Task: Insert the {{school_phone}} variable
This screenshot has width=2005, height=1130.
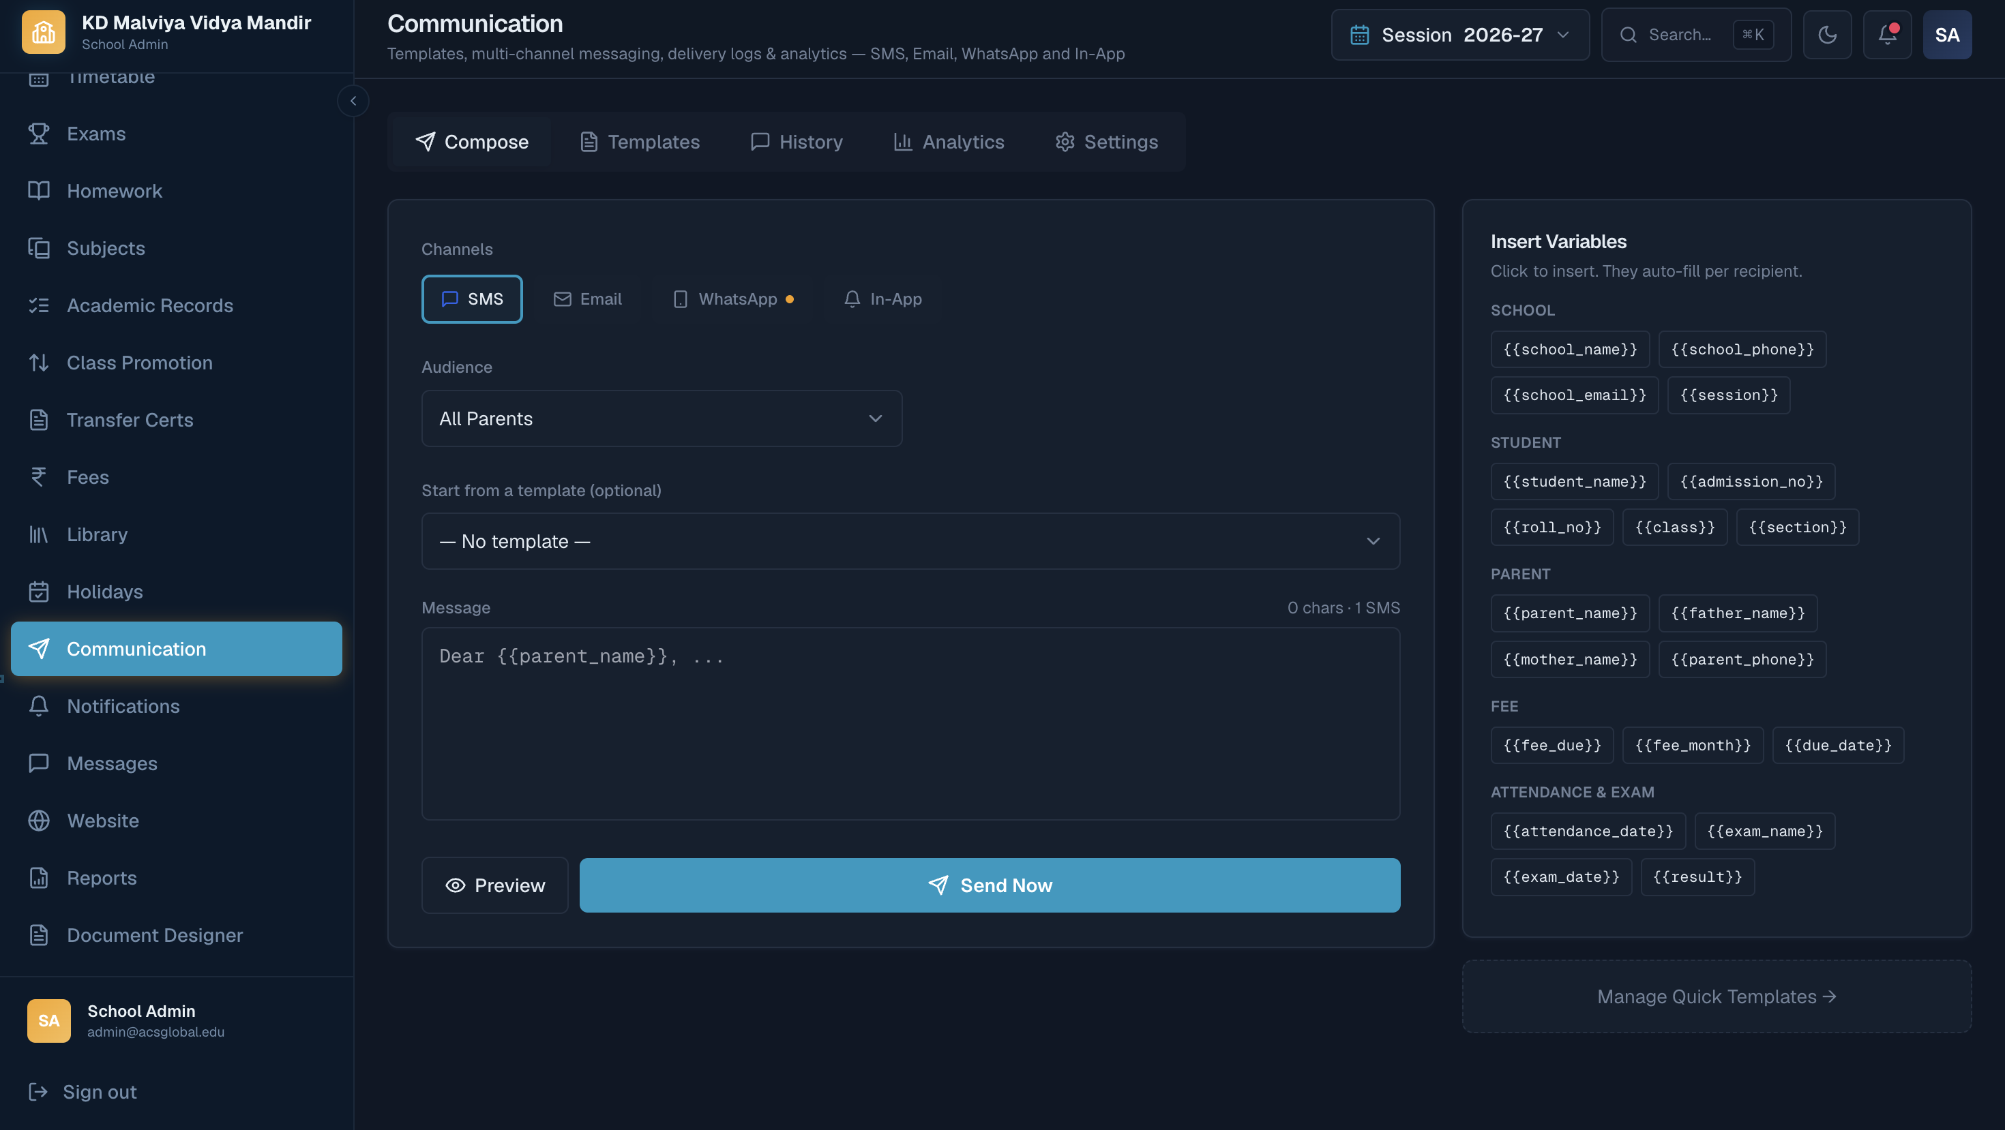Action: pos(1742,349)
